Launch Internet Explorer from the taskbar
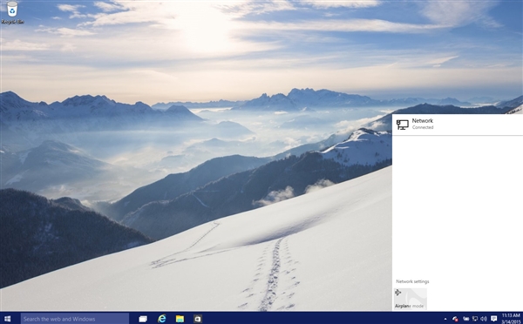523x324 pixels. (x=162, y=319)
